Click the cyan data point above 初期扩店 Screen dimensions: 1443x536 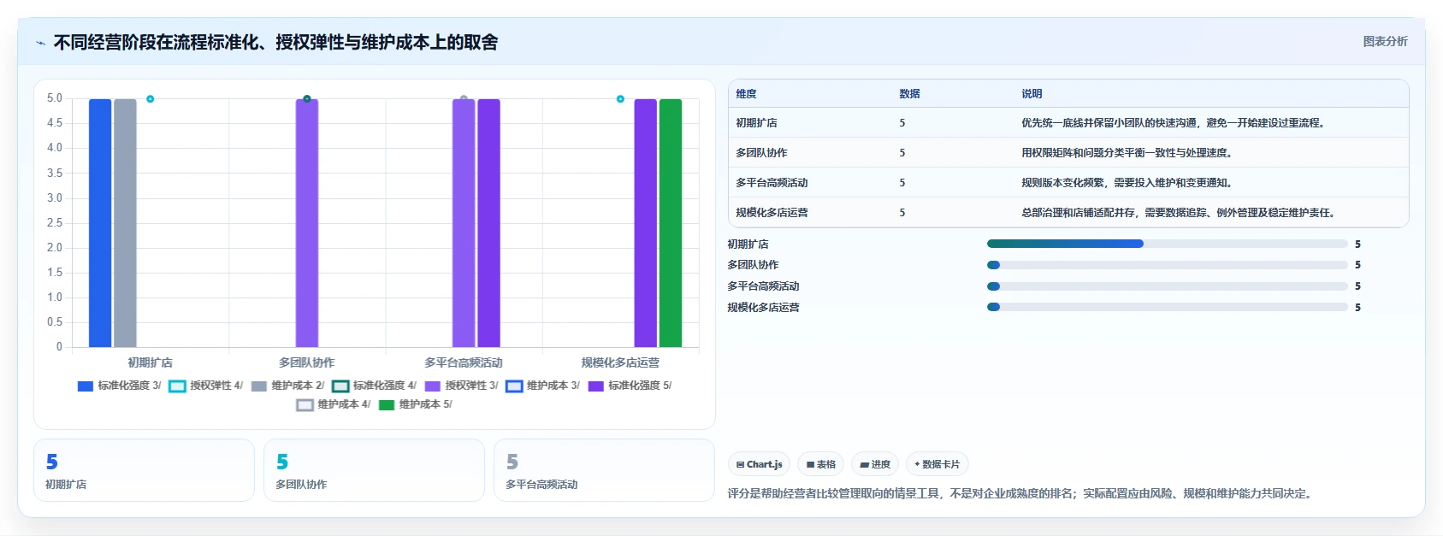click(x=150, y=99)
